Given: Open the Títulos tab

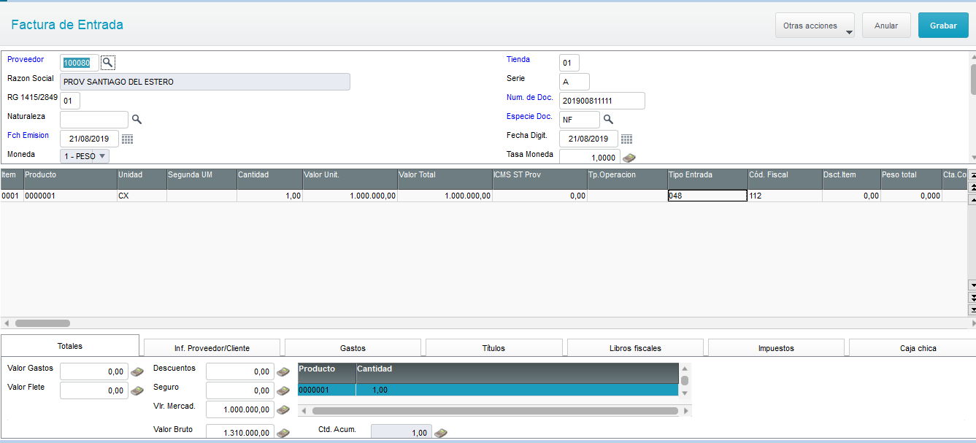Looking at the screenshot, I should pyautogui.click(x=494, y=348).
